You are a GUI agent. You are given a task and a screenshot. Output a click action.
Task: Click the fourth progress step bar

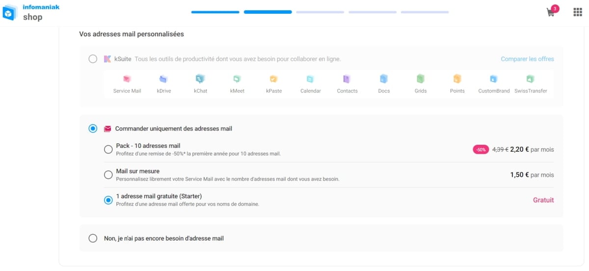(373, 12)
